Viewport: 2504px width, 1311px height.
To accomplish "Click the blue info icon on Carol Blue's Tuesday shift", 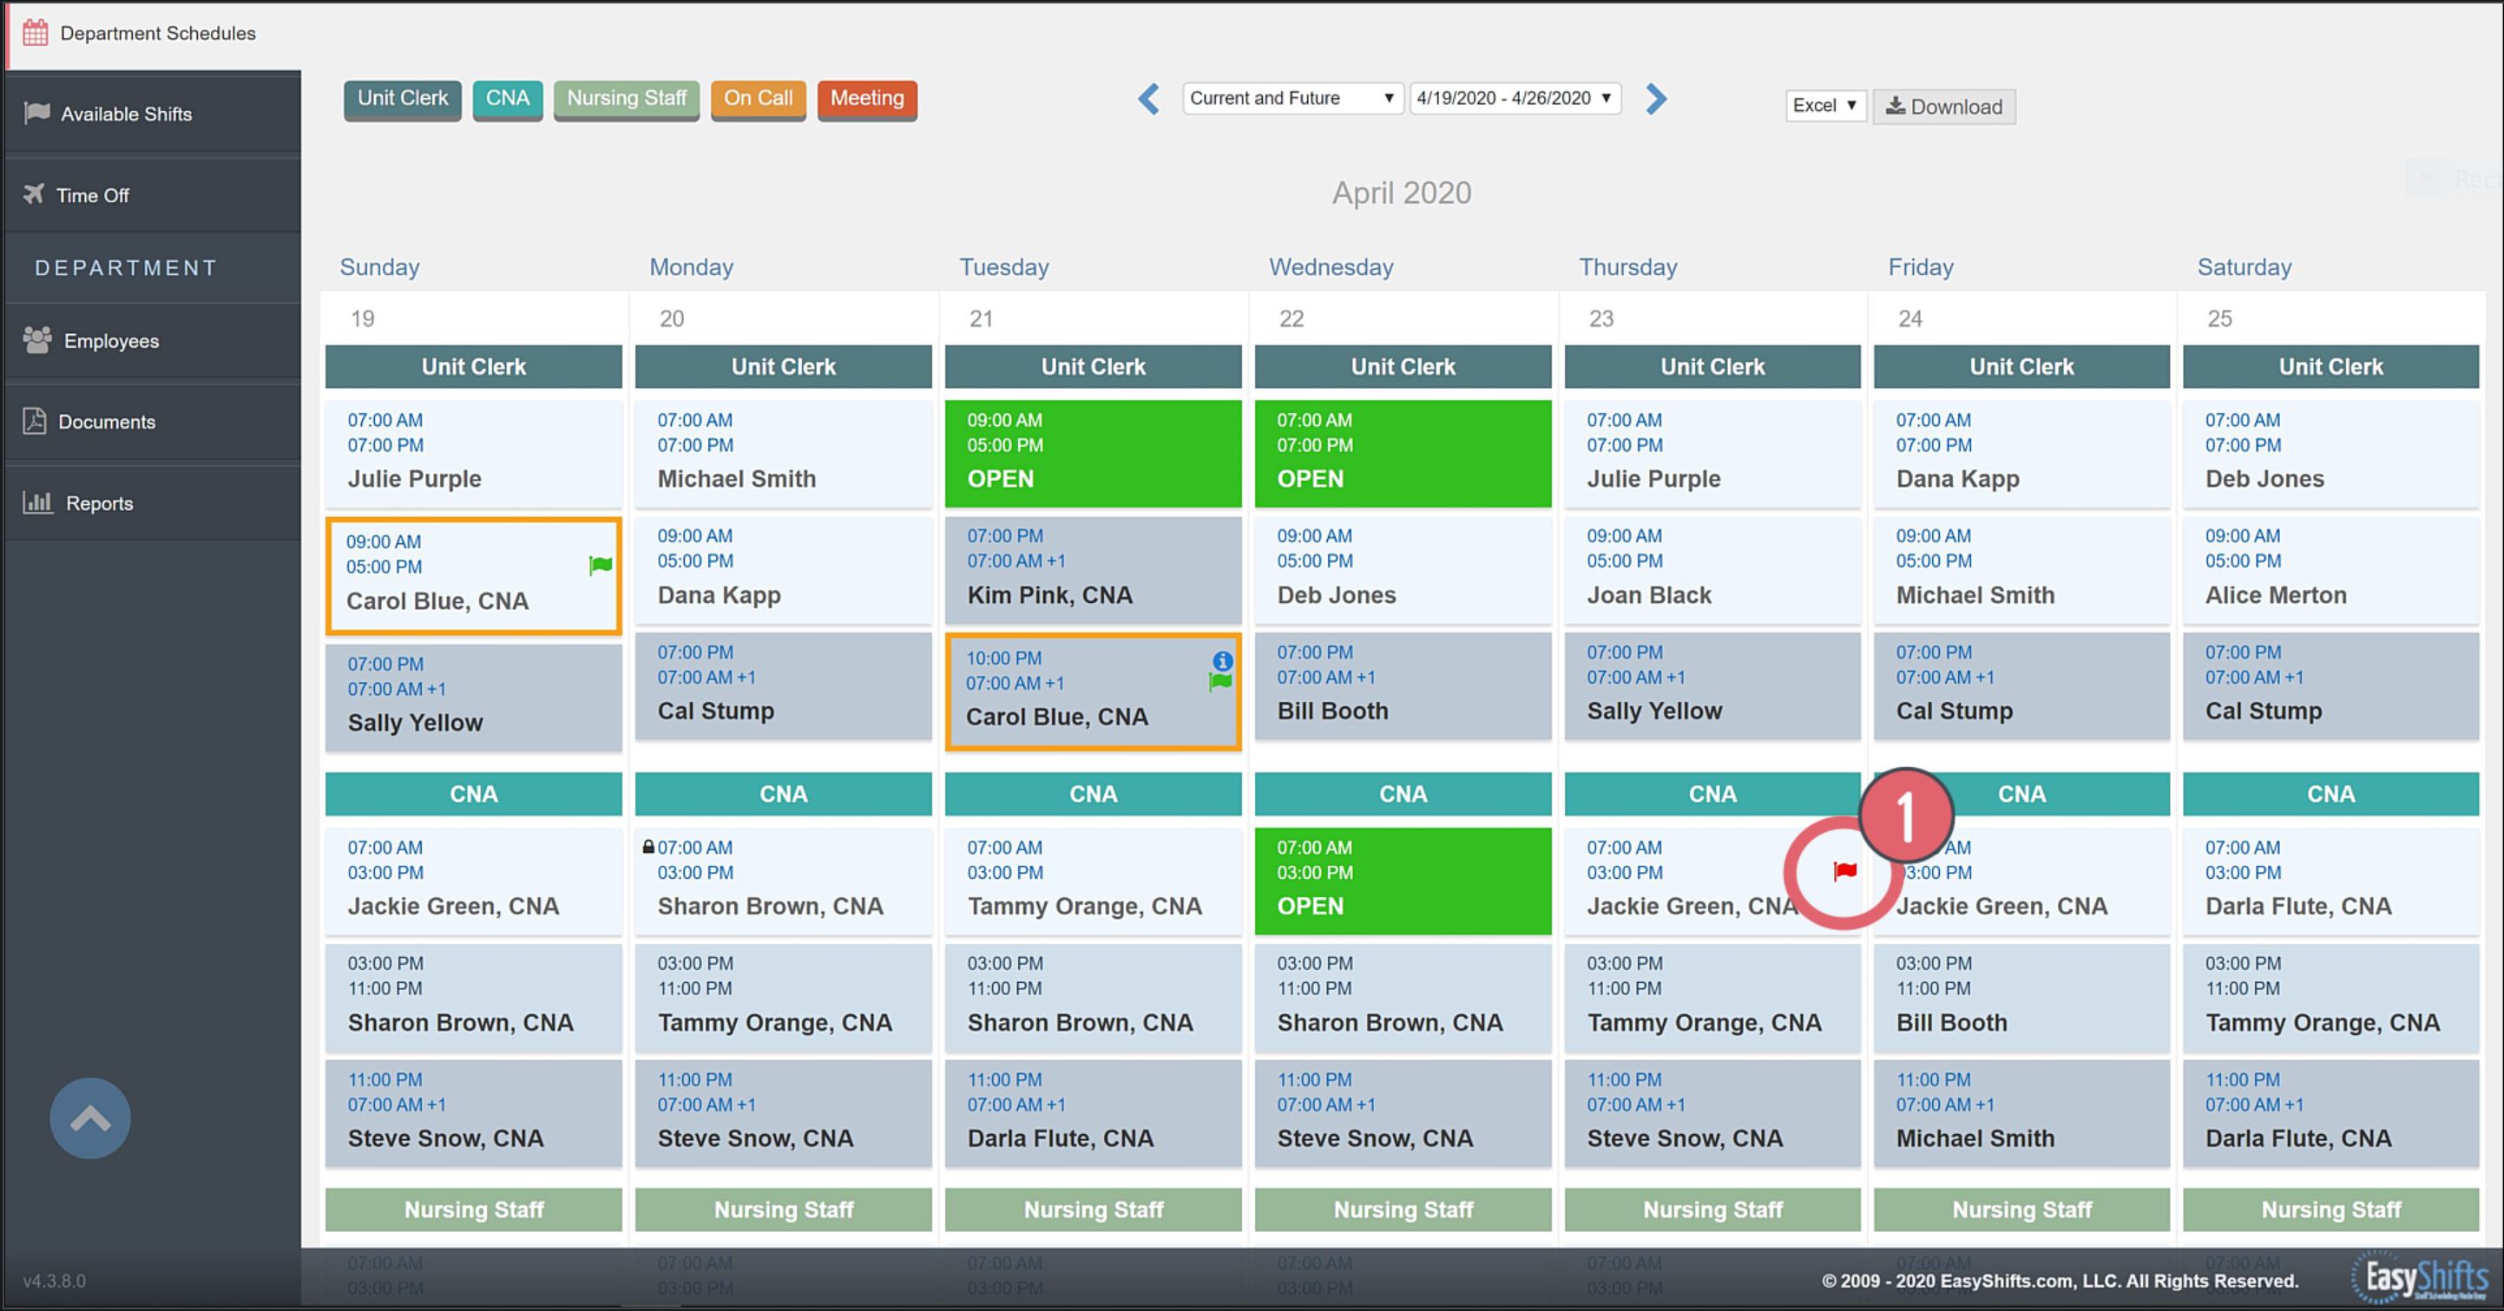I will [x=1222, y=661].
